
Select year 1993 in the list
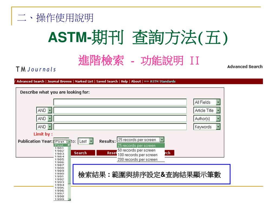click(61, 182)
